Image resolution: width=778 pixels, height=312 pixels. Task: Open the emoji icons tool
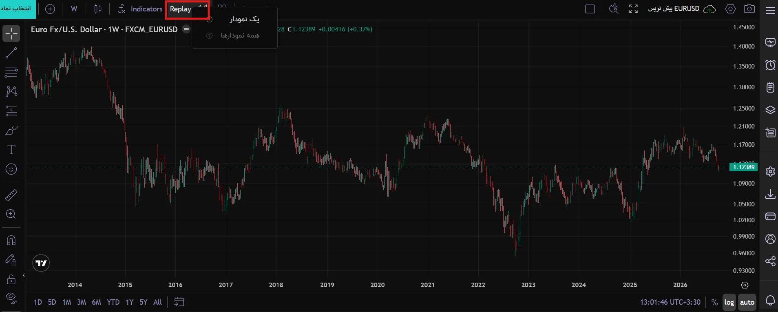11,169
